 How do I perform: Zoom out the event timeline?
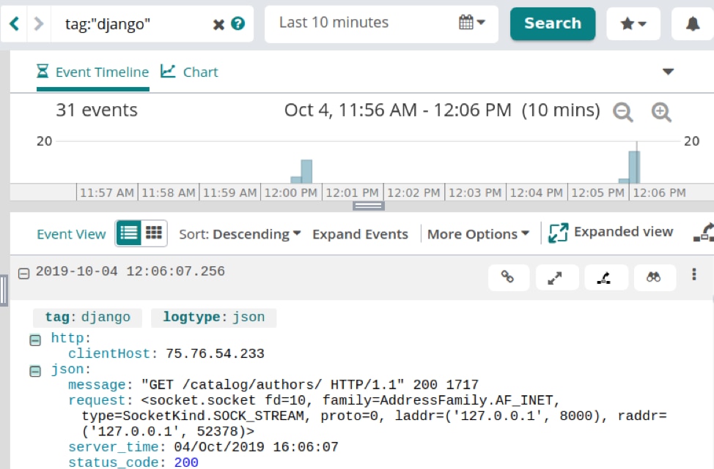click(x=623, y=112)
